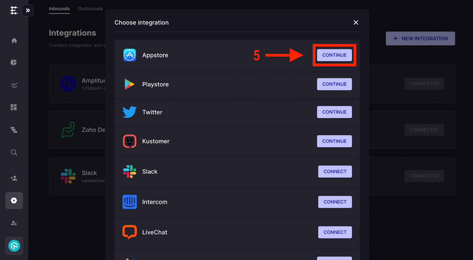Expand the sidebar with double chevron

tap(28, 11)
